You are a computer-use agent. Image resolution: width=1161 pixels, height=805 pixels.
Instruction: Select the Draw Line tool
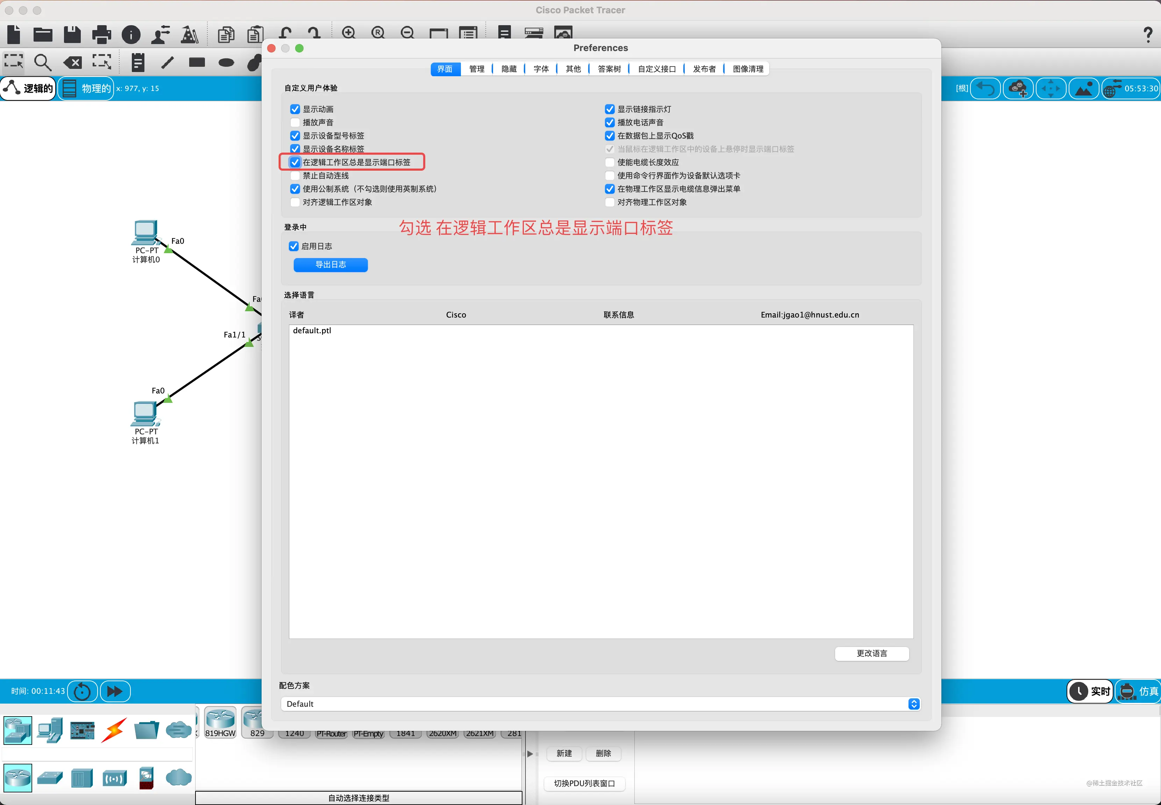[x=168, y=62]
